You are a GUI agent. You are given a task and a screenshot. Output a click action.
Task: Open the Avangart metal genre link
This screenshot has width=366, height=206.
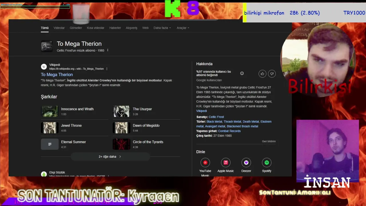pos(215,126)
